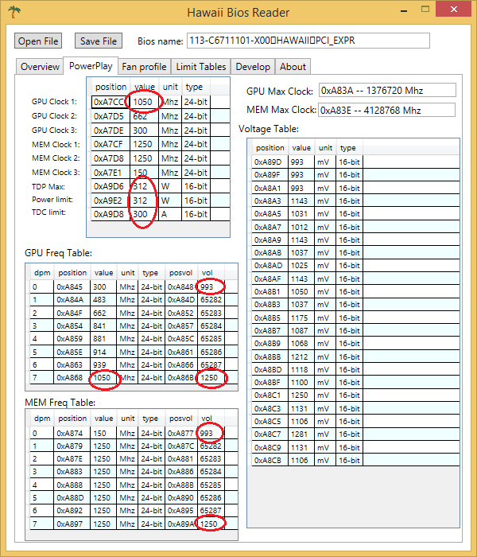This screenshot has height=557, width=477.
Task: Select voltage 1031 at 0xA8A5
Action: click(x=301, y=214)
